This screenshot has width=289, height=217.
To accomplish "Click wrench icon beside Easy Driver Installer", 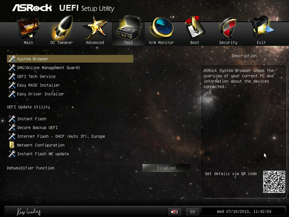I will coord(12,94).
